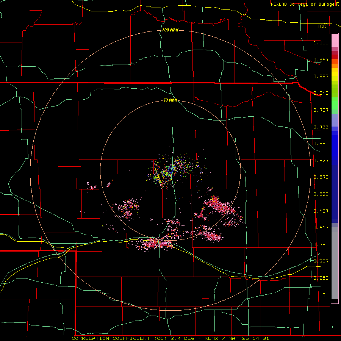Click the 0.893 color scale value

[321, 76]
